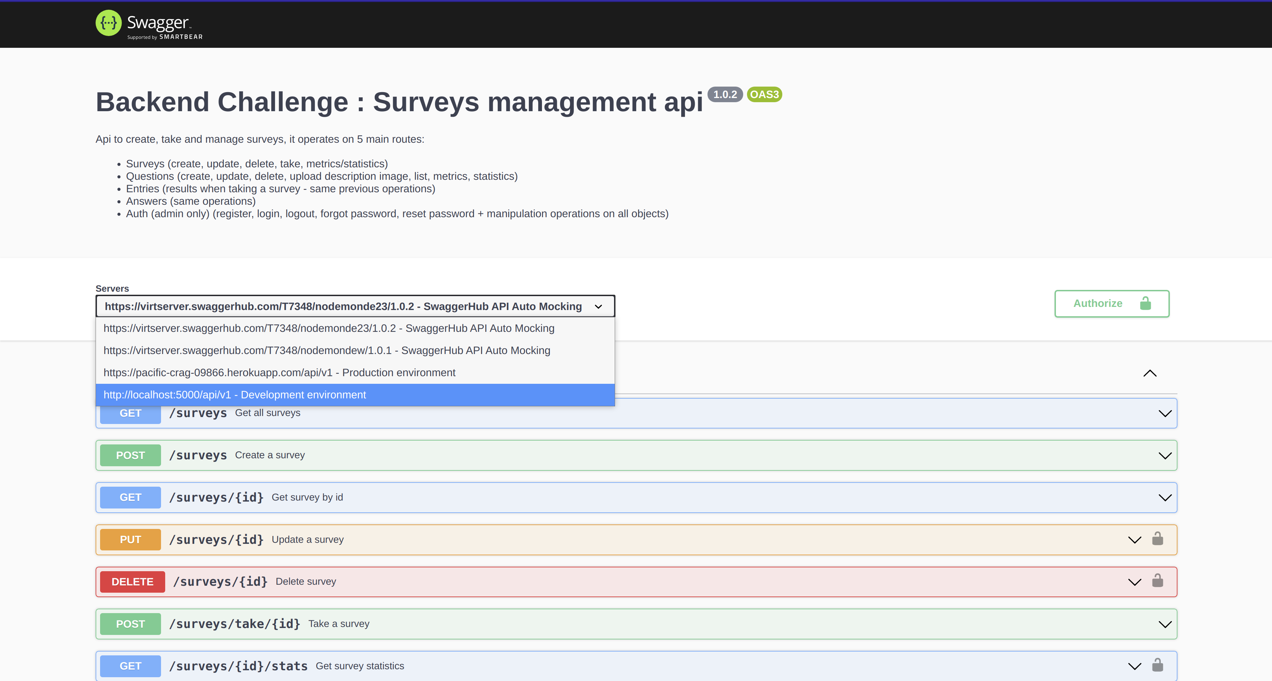Expand the PUT /surveys/{id} chevron
This screenshot has width=1272, height=681.
[1135, 540]
